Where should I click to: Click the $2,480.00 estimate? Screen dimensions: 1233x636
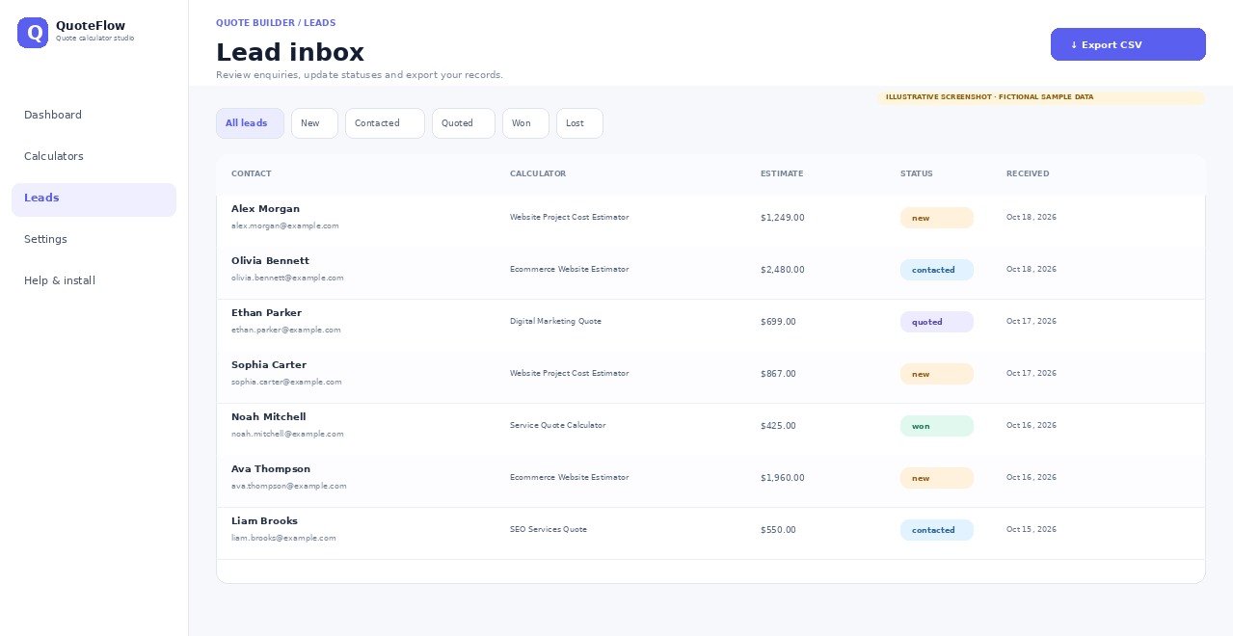click(x=783, y=270)
